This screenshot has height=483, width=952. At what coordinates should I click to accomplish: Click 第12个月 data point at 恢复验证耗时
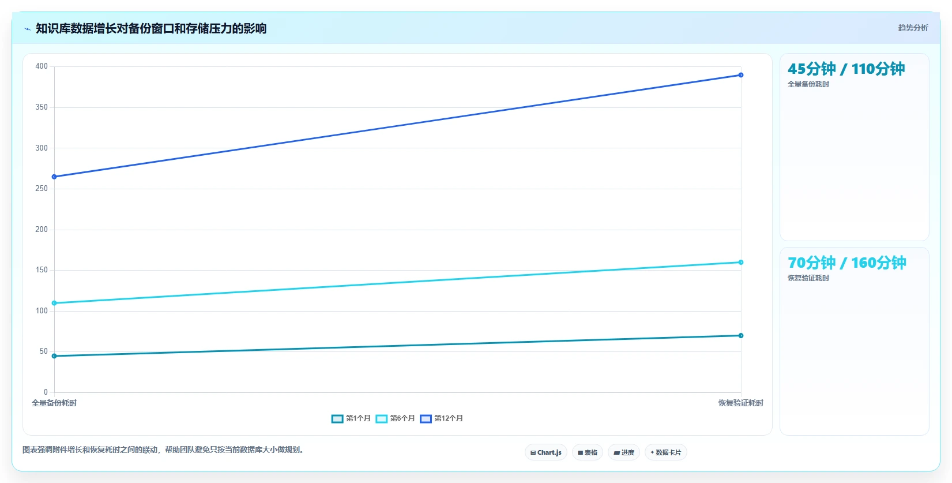coord(741,75)
